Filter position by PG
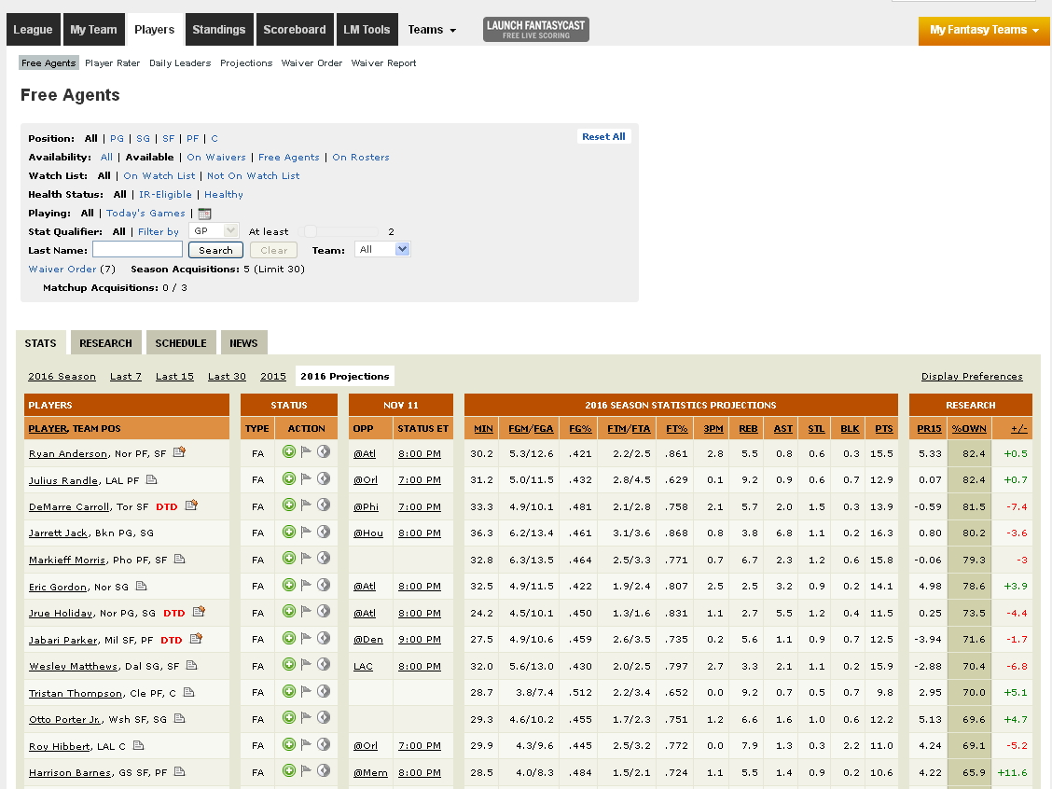The image size is (1052, 789). tap(118, 138)
